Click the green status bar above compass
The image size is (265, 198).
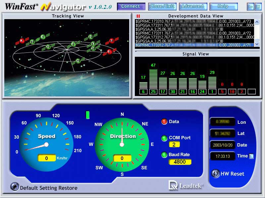87,115
